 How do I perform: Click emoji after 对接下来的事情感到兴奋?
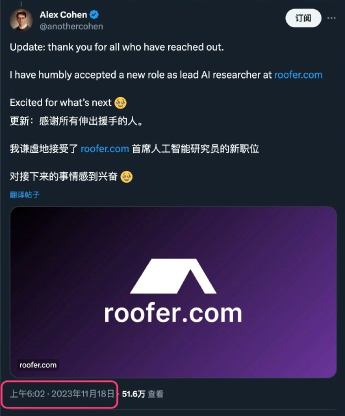click(x=126, y=176)
